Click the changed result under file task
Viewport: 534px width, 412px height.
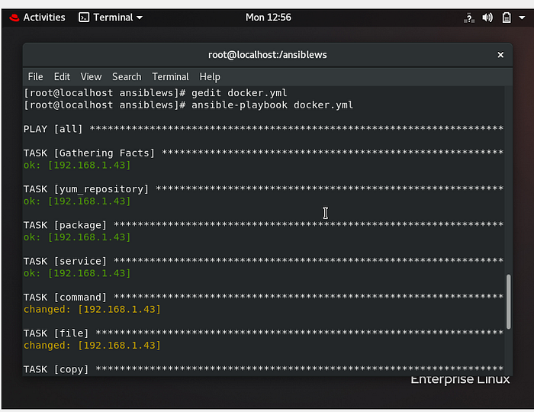pyautogui.click(x=92, y=346)
